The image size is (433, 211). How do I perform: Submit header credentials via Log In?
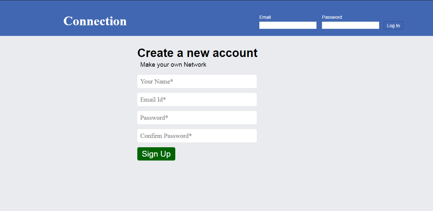tap(393, 26)
